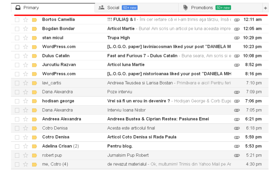Switch to the Social tab
Viewport: 273px width, 170px height.
tap(113, 8)
